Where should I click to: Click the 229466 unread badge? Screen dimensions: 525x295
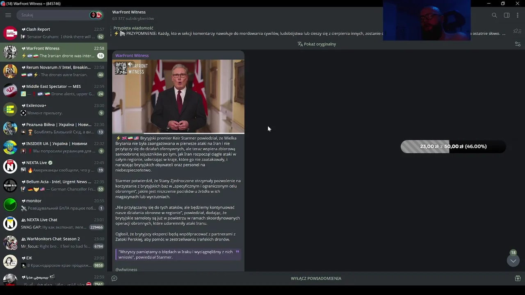coord(97,227)
